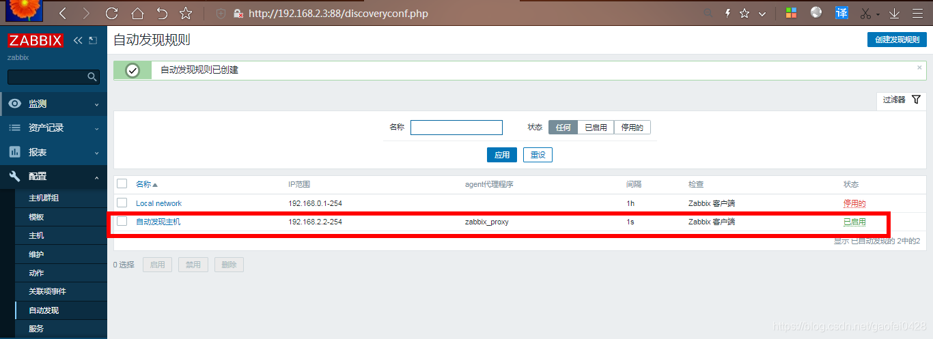Click the 1h interval cell
This screenshot has width=933, height=339.
[630, 203]
